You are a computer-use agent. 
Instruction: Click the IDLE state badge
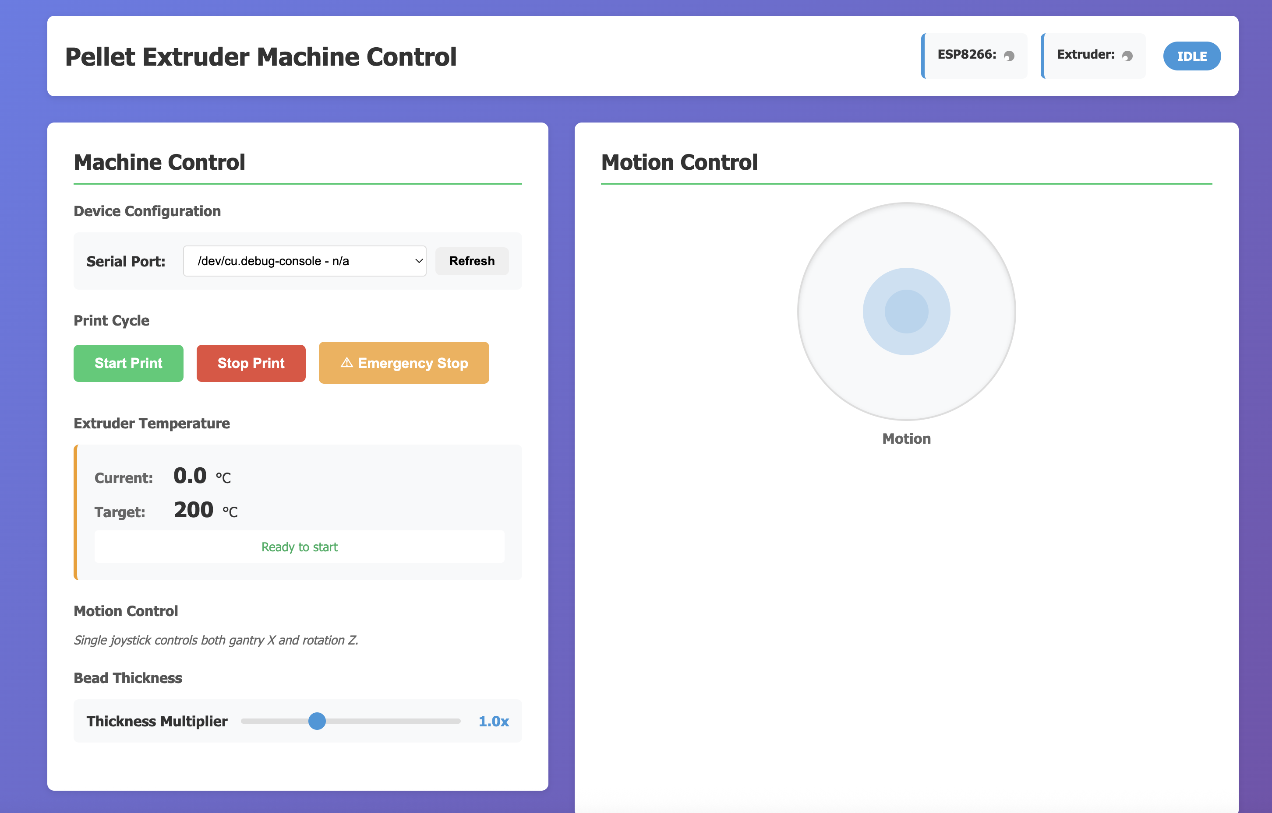[1192, 56]
